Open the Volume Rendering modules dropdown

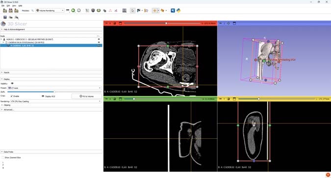pyautogui.click(x=50, y=11)
